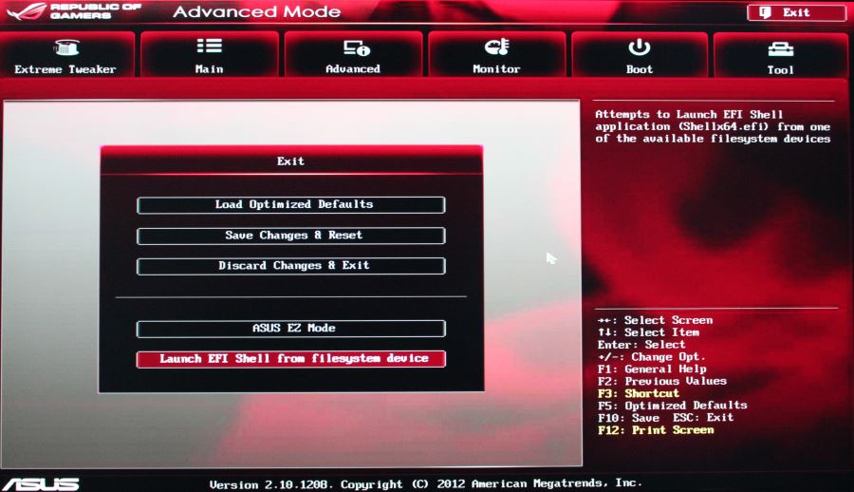
Task: Choose Discard Changes & Exit
Action: pyautogui.click(x=291, y=266)
